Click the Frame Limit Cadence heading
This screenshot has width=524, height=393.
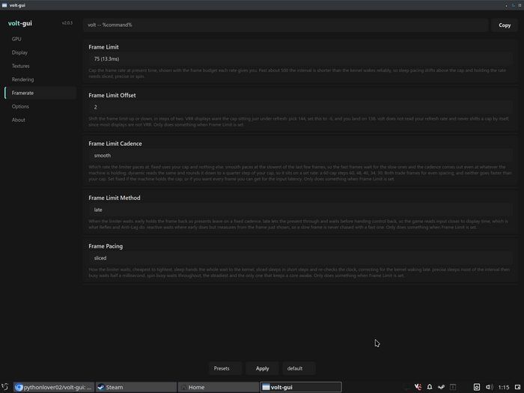115,144
